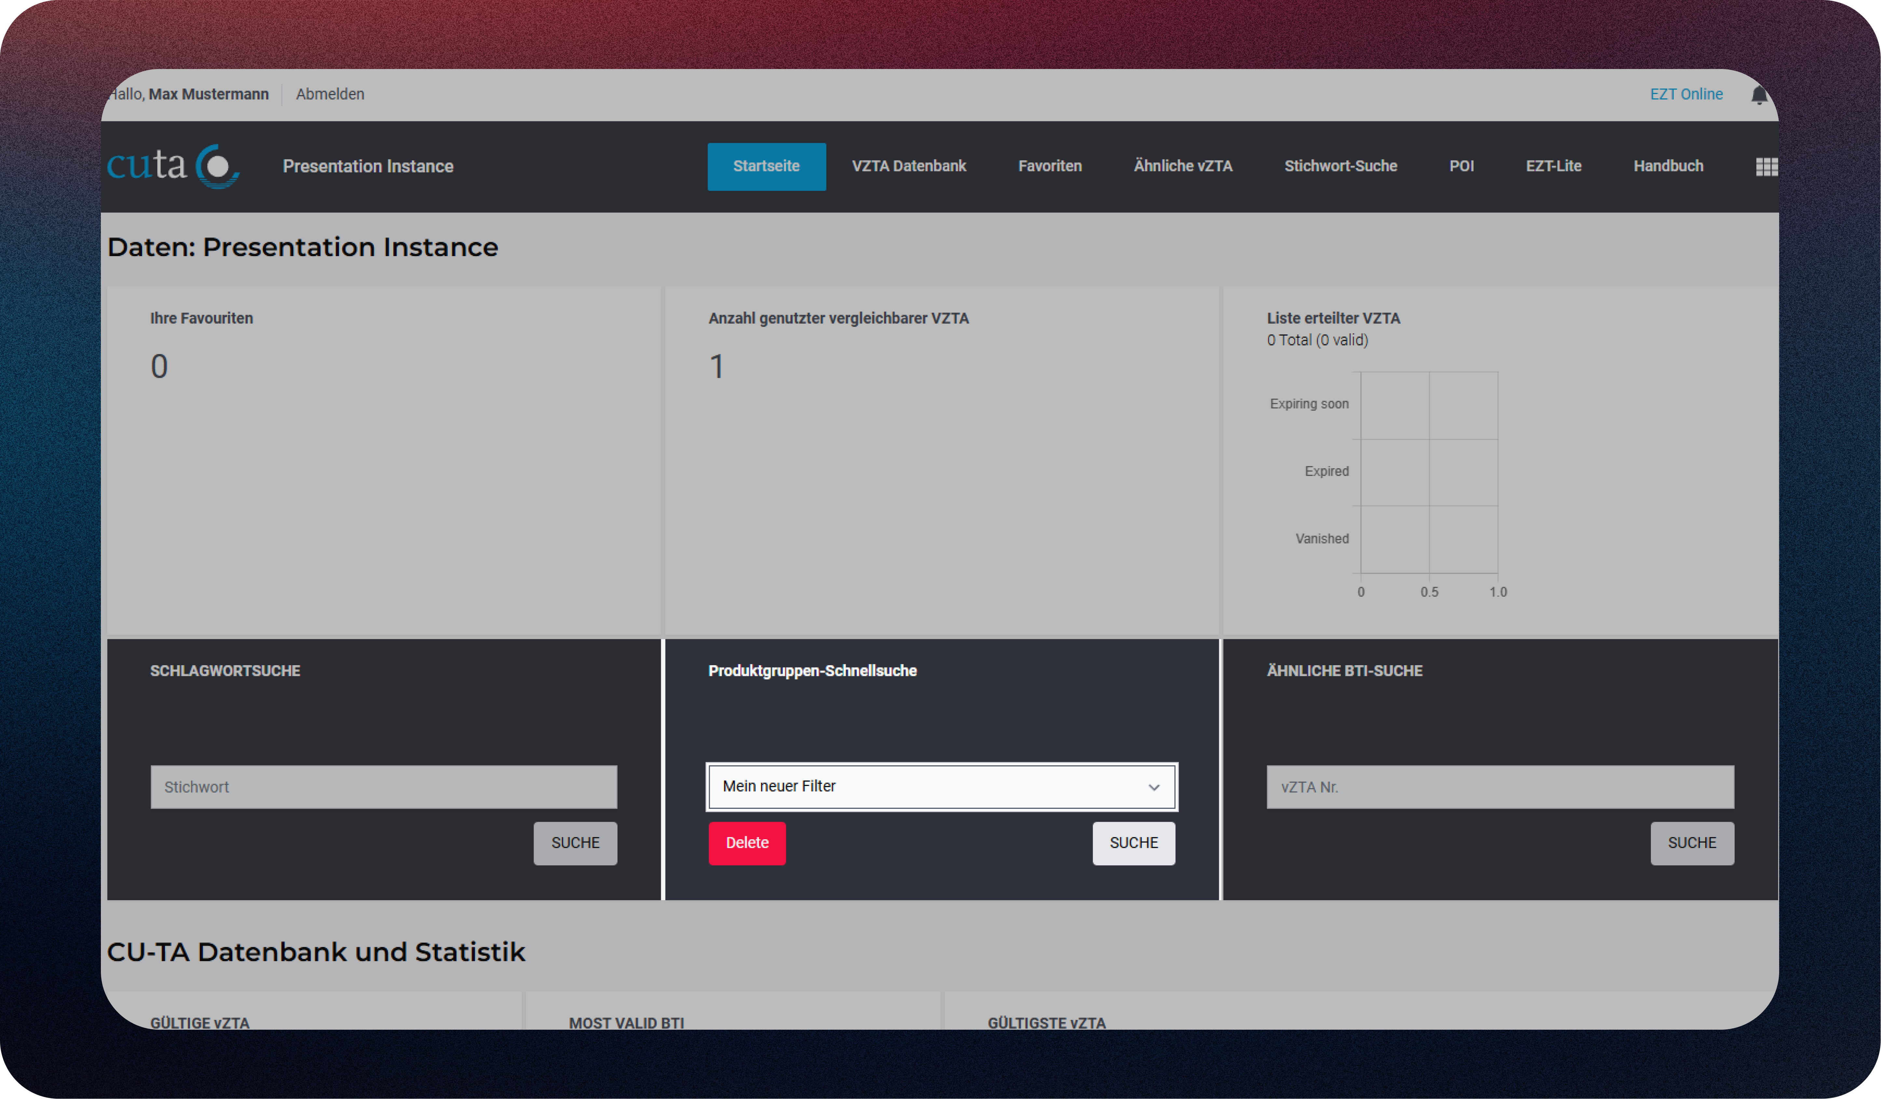Click SUCHE under Produktgruppen-Schnellsuche
Viewport: 1881px width, 1099px height.
click(x=1133, y=843)
